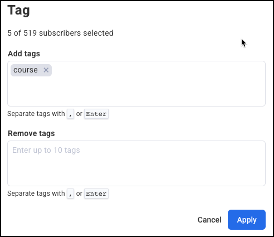Click the 'or' text under Add tags box
Screen dimensions: 274x237
[79, 114]
